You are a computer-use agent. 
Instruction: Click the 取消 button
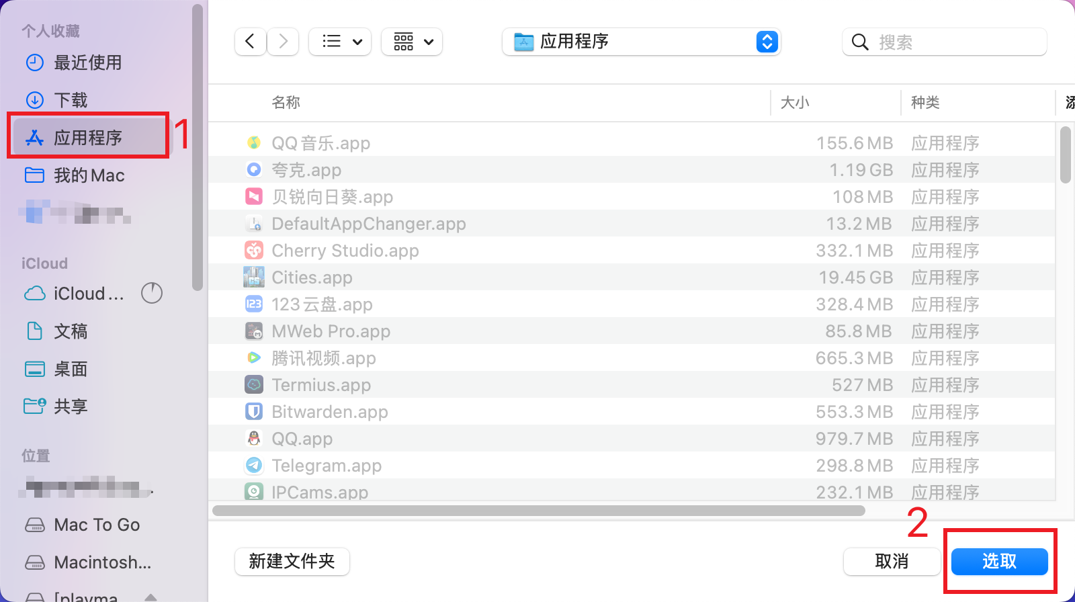pyautogui.click(x=892, y=561)
